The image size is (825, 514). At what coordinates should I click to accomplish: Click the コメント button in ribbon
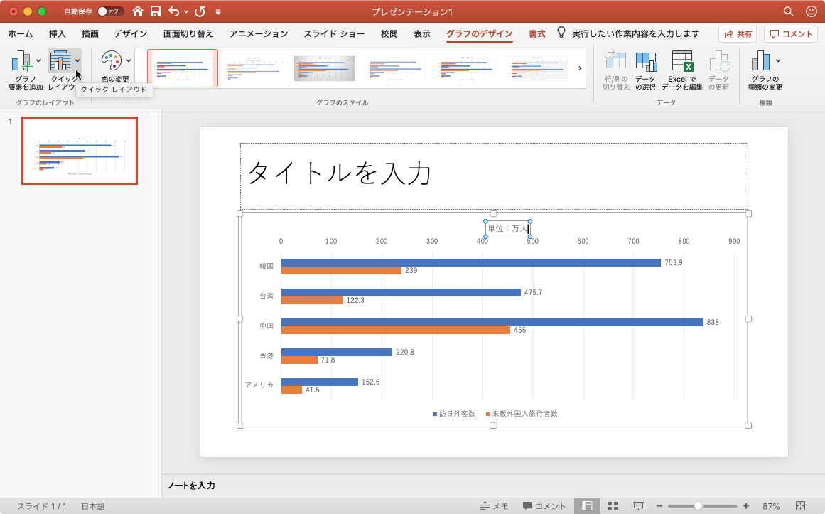792,33
